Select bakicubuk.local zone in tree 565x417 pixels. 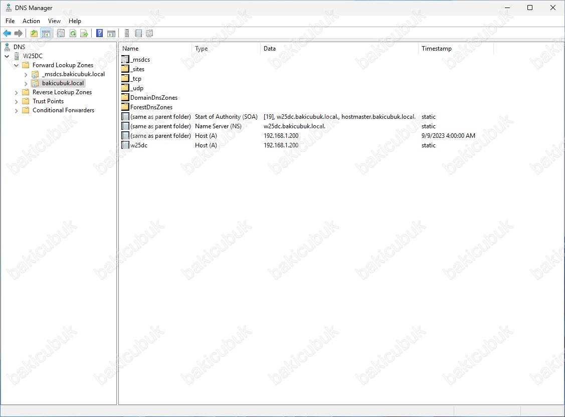point(63,83)
